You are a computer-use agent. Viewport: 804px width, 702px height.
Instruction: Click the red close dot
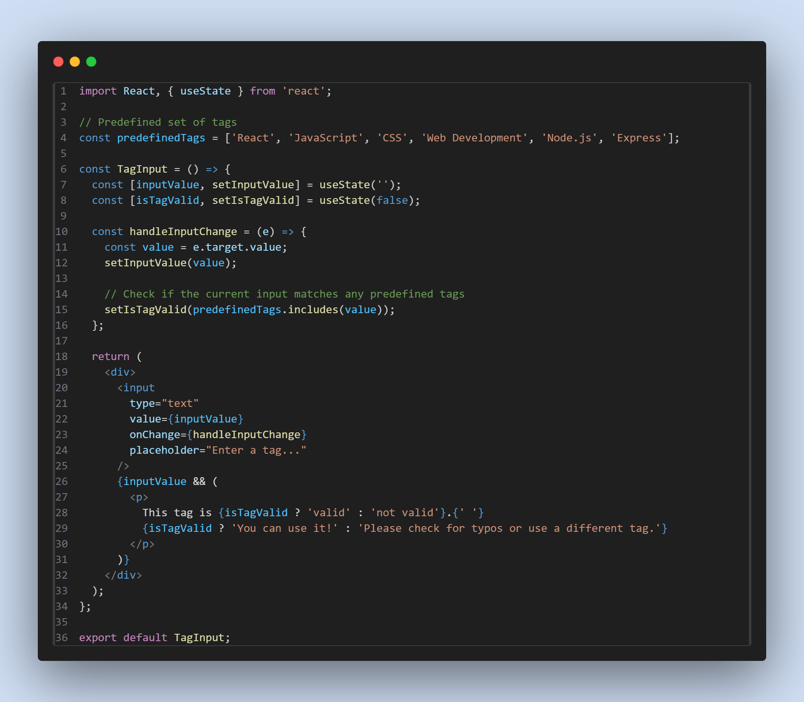58,62
